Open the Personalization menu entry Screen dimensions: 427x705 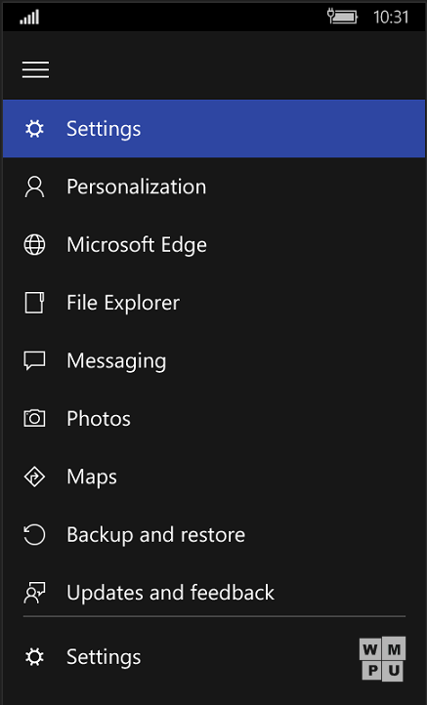point(137,187)
